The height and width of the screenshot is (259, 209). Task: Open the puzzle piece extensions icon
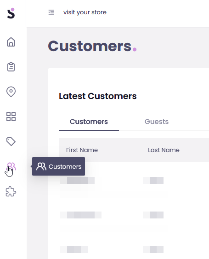[x=11, y=191]
